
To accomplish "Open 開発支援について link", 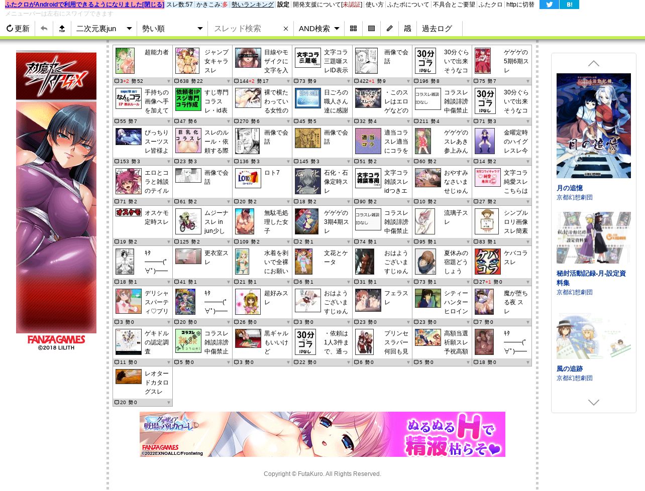I will [x=327, y=5].
